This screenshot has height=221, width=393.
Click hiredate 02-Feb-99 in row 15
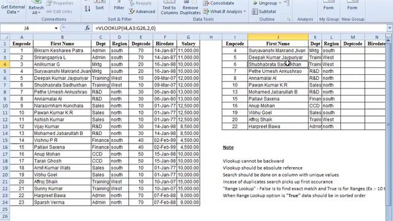165,141
